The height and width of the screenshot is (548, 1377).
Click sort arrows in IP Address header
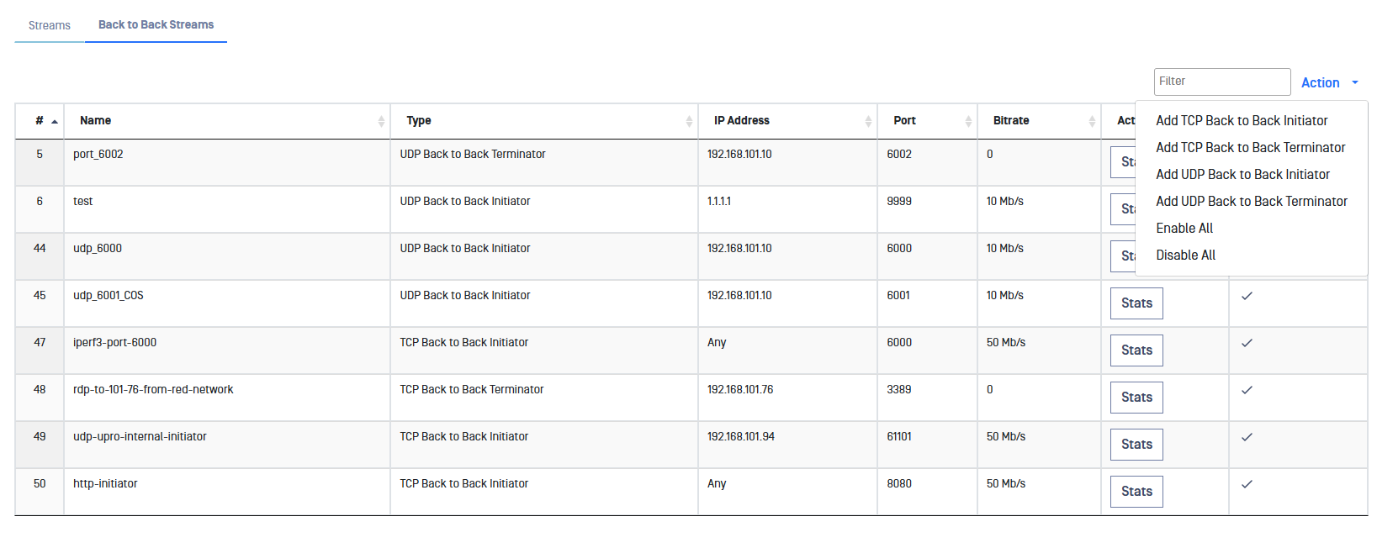coord(868,121)
